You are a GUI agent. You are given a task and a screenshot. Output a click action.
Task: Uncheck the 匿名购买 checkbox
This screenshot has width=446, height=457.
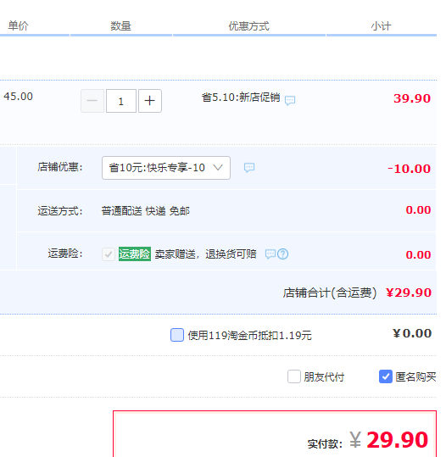click(385, 376)
